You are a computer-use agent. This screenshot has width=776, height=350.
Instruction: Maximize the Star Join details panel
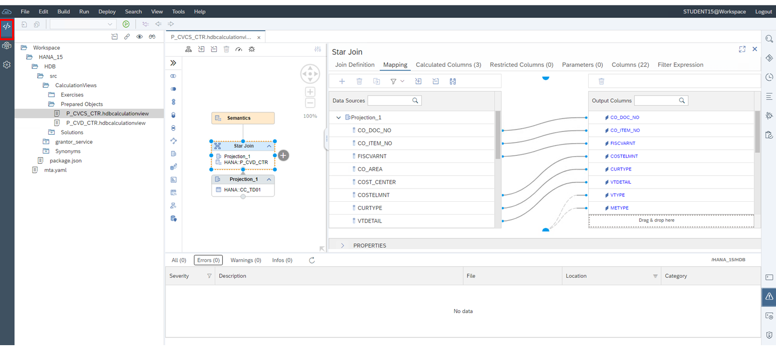[742, 49]
